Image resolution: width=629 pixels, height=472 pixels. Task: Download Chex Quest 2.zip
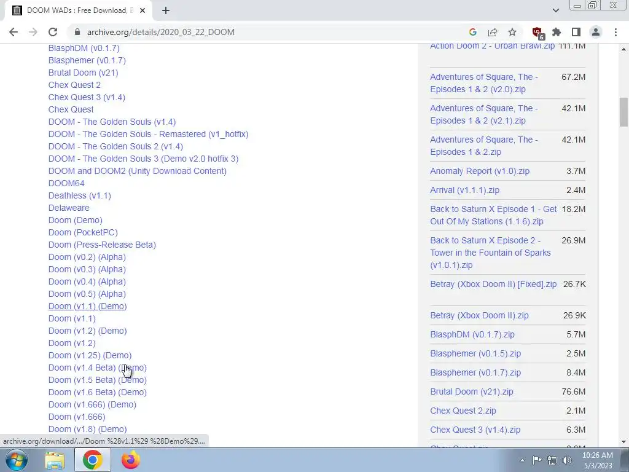463,411
